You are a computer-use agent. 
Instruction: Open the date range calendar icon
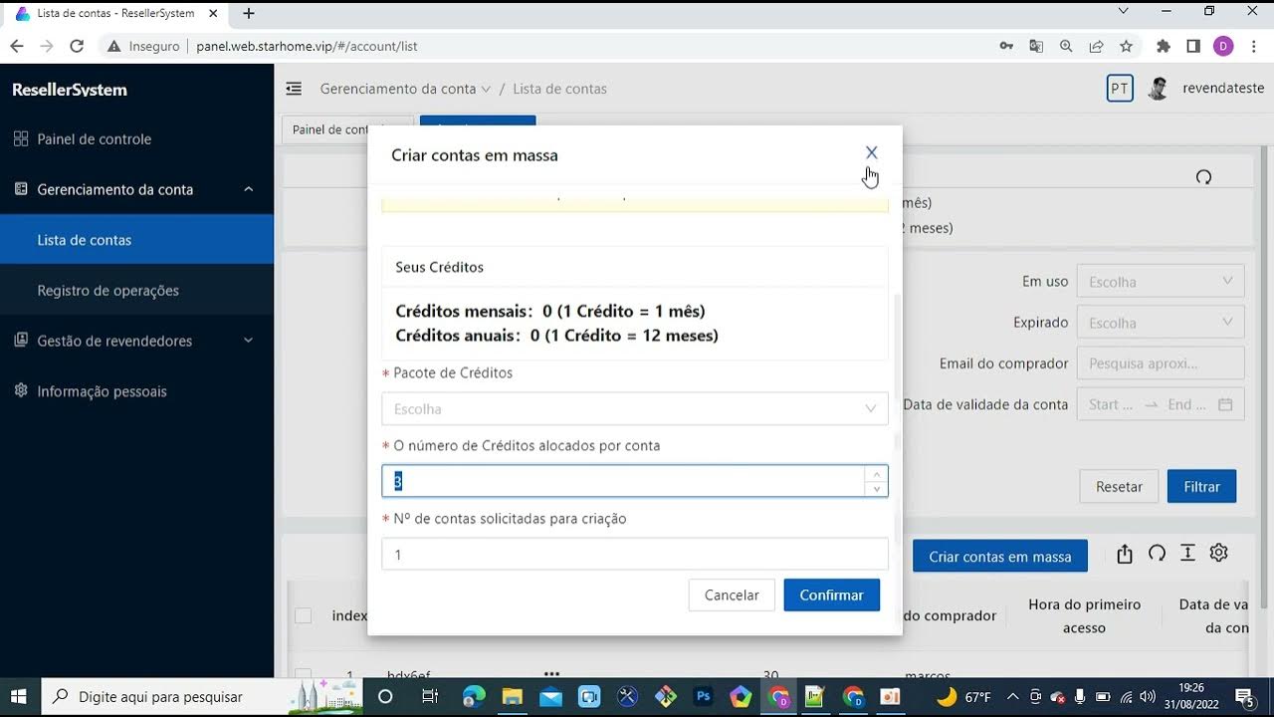pyautogui.click(x=1225, y=404)
